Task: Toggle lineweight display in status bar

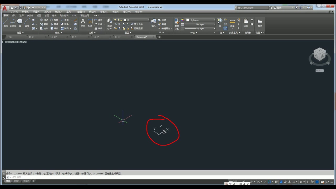Action: pos(276,182)
